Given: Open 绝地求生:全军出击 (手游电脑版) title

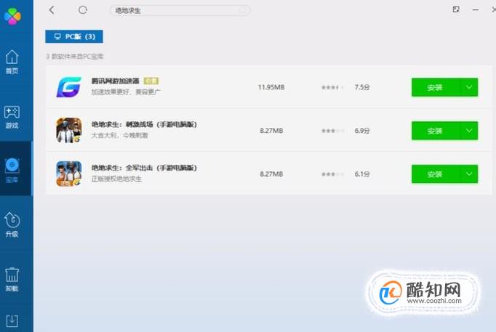Looking at the screenshot, I should click(x=144, y=168).
